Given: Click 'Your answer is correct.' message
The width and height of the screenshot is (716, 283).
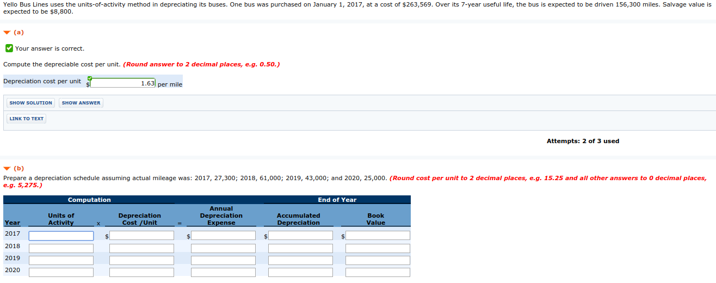Looking at the screenshot, I should click(x=50, y=48).
